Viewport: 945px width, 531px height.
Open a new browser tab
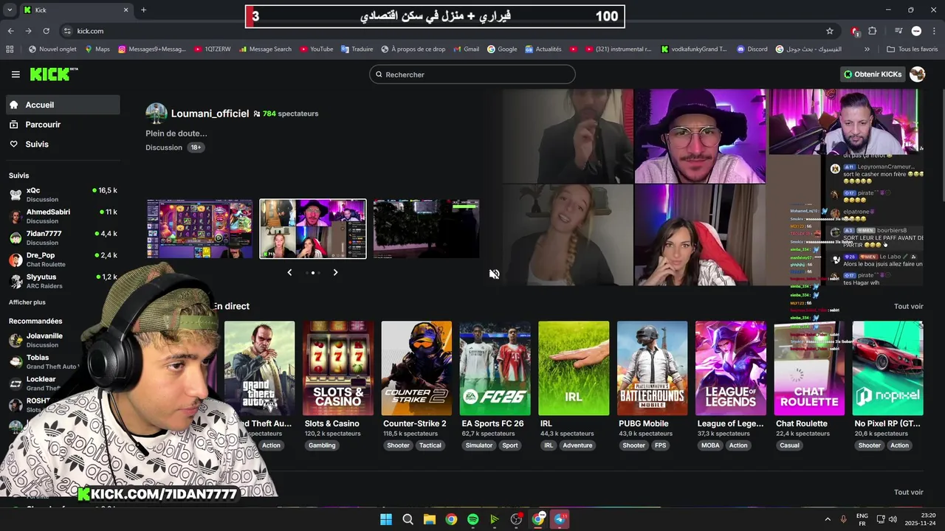click(x=143, y=10)
